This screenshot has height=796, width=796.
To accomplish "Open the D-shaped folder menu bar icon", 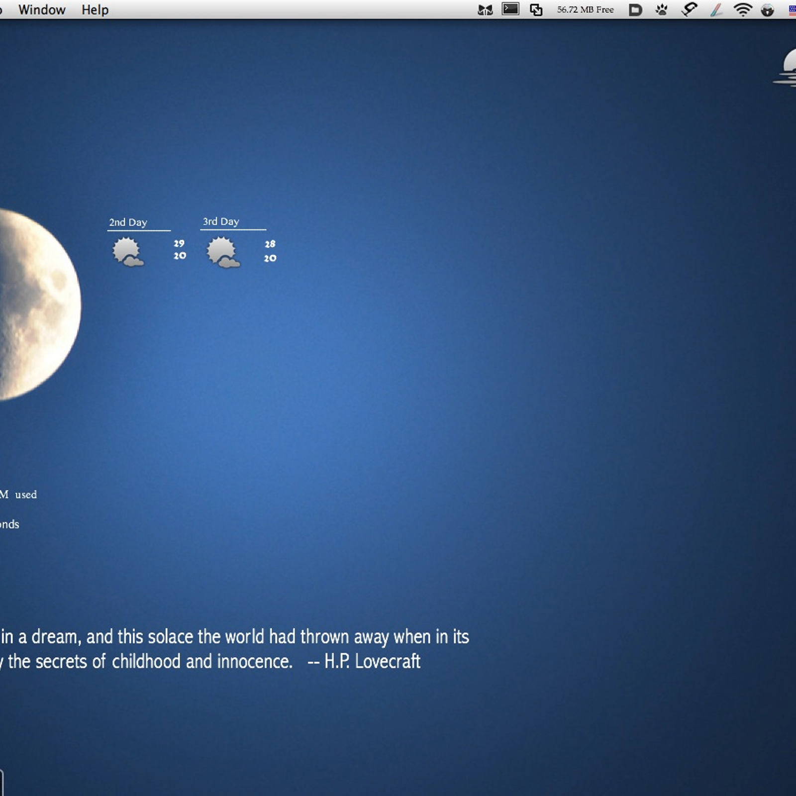I will [635, 10].
